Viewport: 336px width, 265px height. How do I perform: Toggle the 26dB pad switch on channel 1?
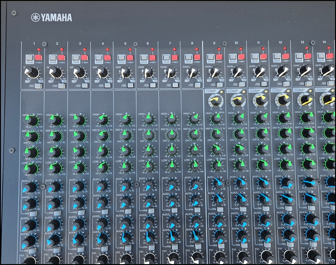coord(30,58)
